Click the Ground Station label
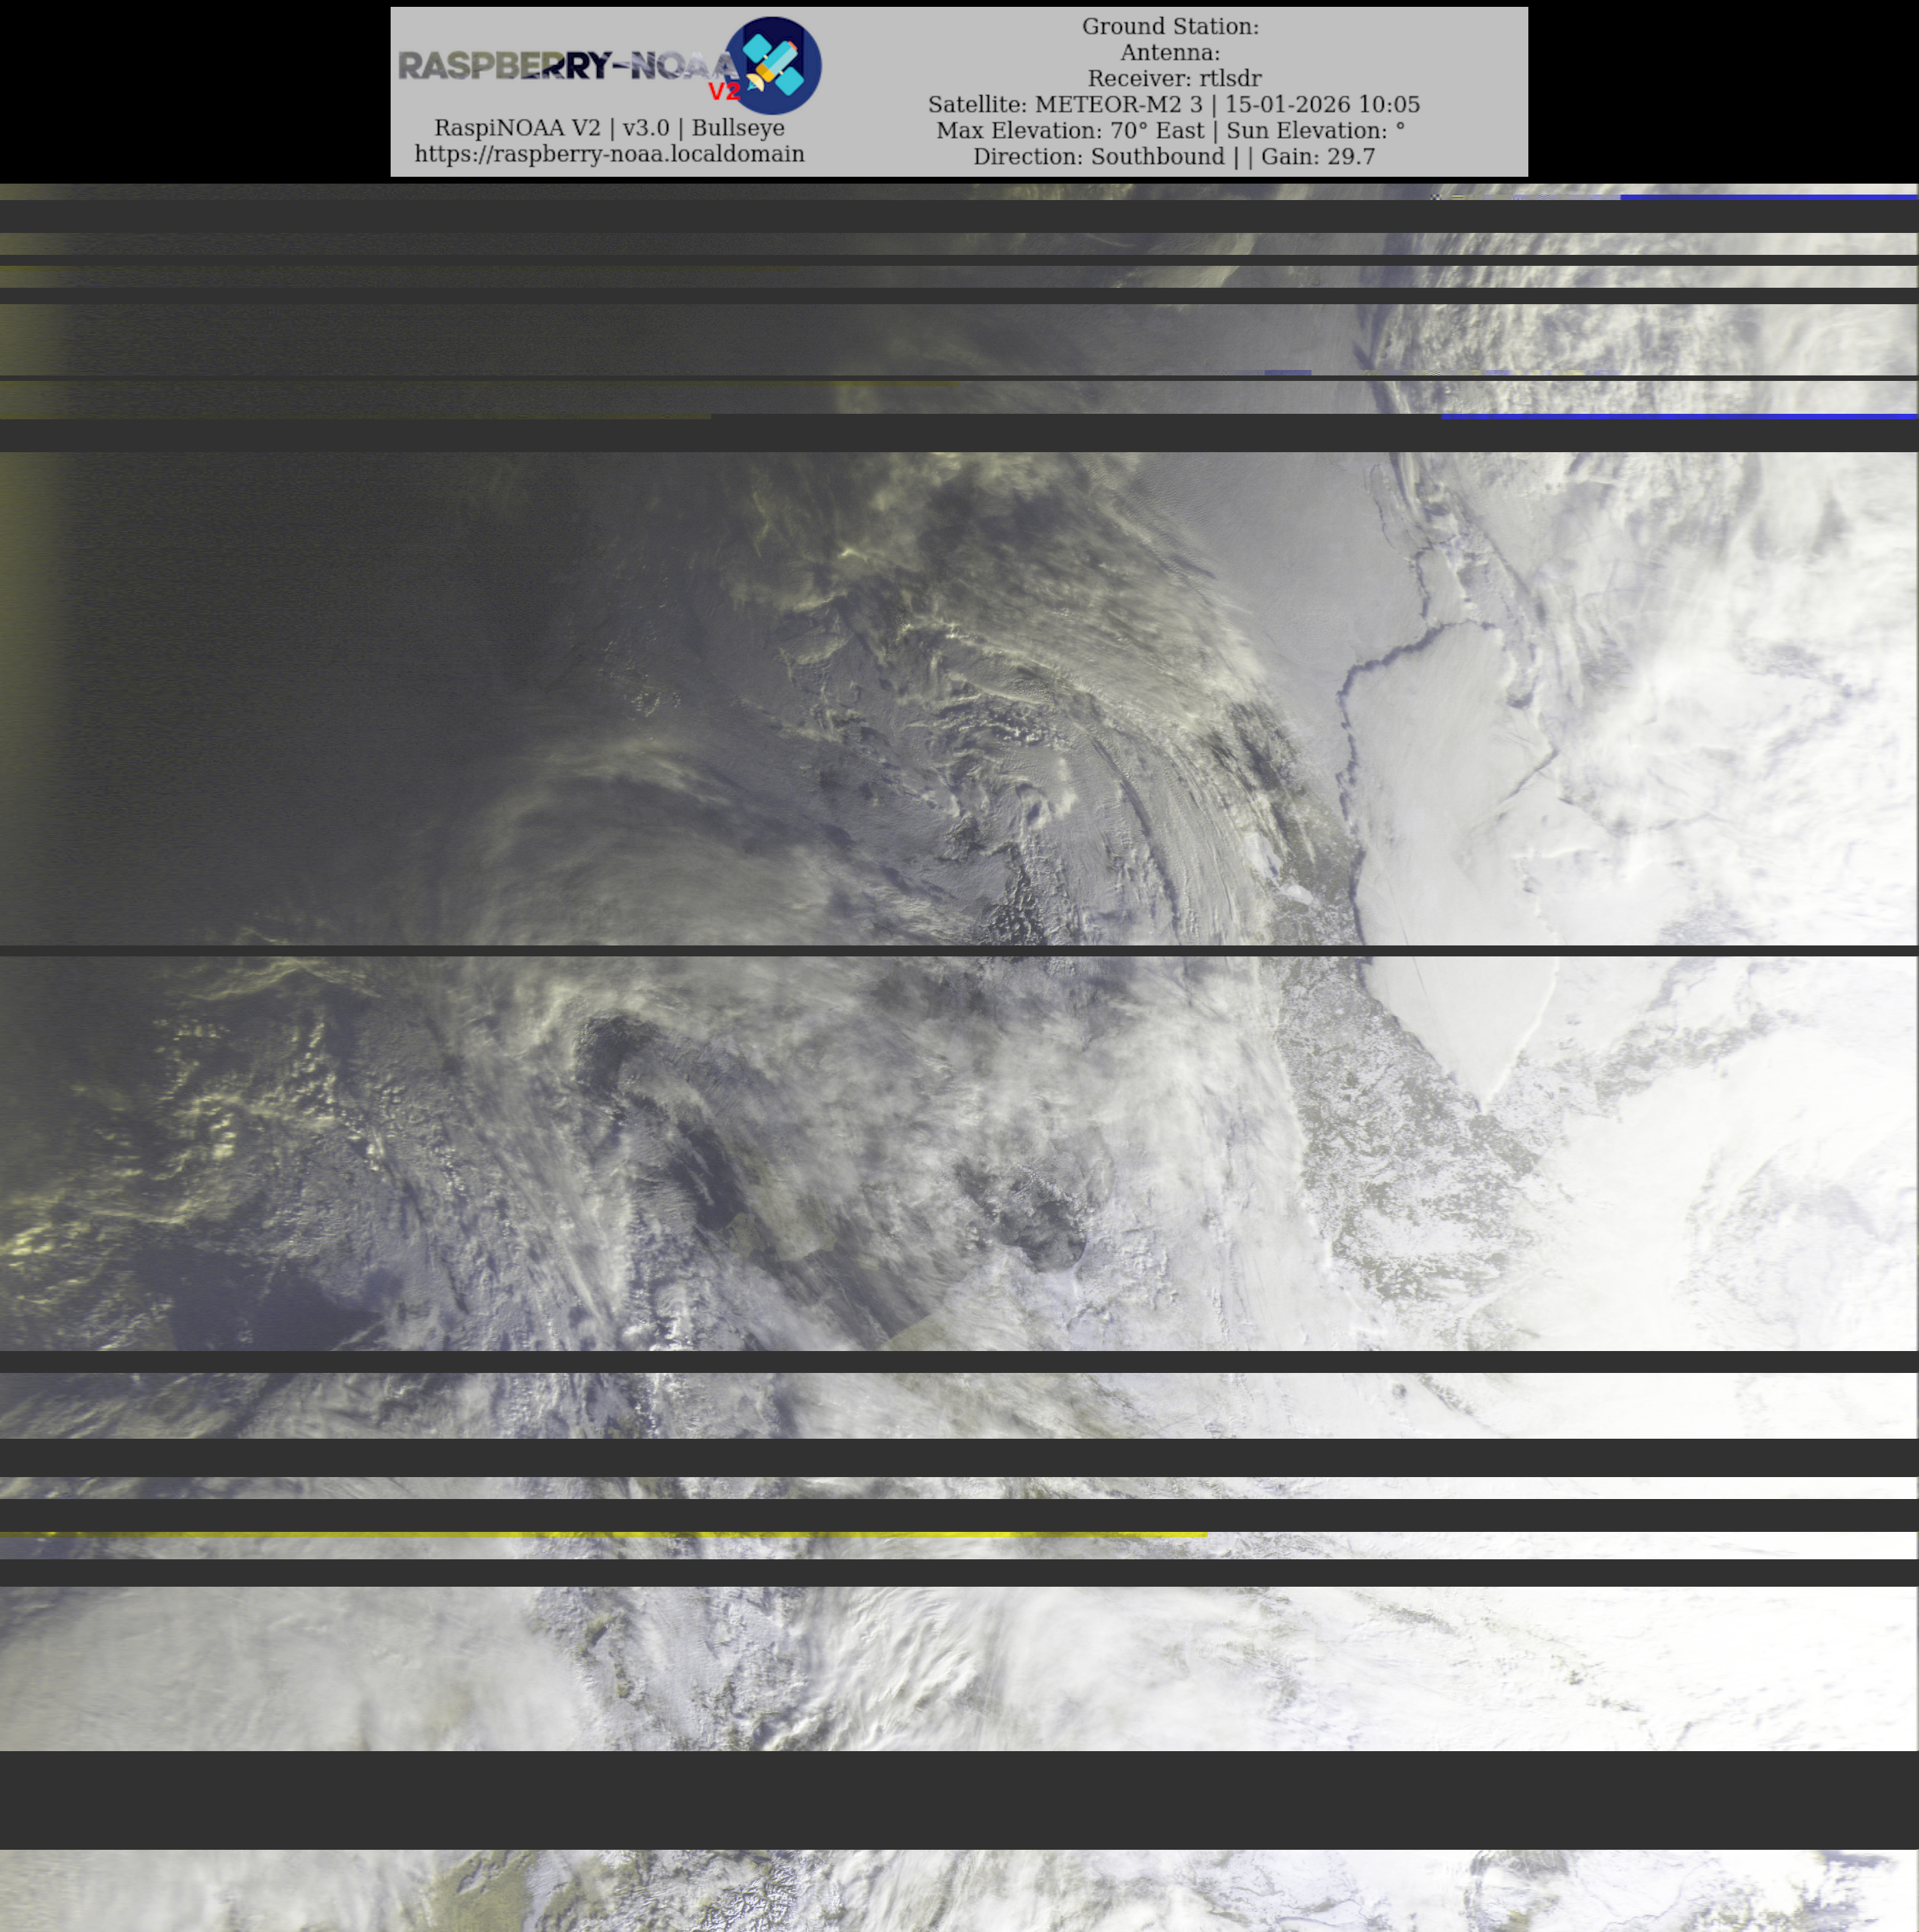1919x1932 pixels. 1170,26
